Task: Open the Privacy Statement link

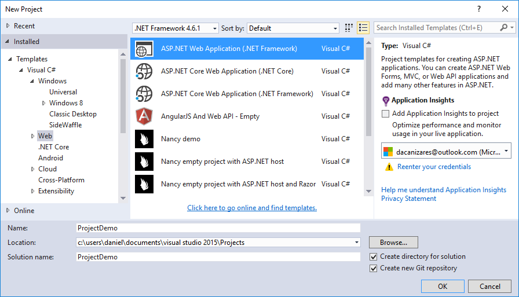Action: pyautogui.click(x=408, y=199)
